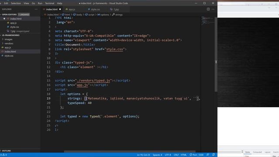Follow the style.css href link in code
Image resolution: width=279 pixels, height=157 pixels.
[115, 49]
